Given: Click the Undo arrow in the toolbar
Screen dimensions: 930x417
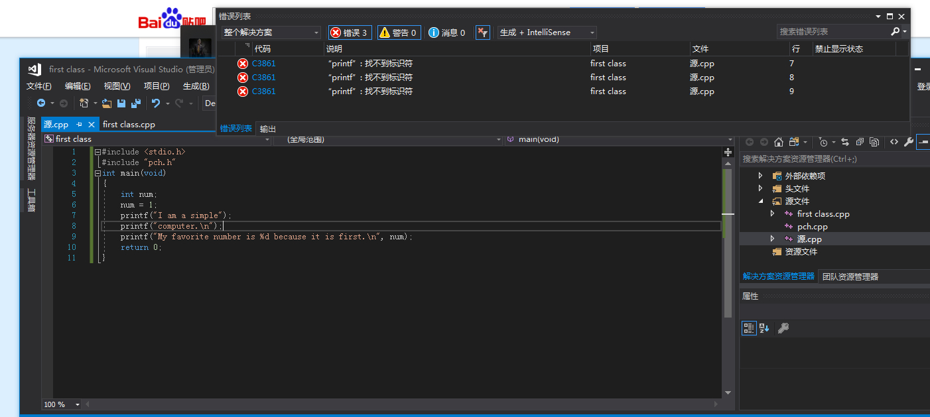Looking at the screenshot, I should pos(156,103).
